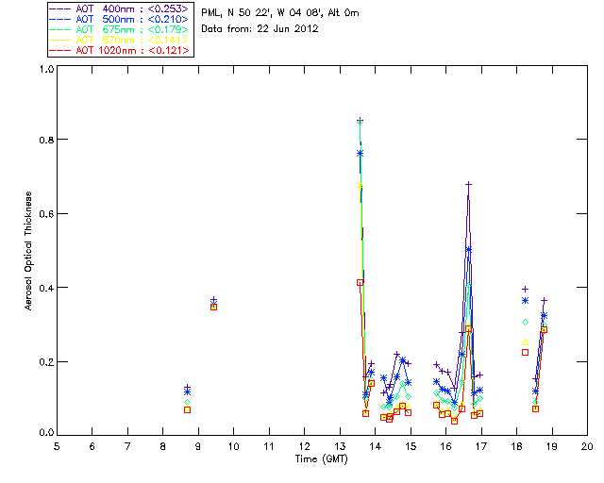Click the isolated green diamond after hour 18
This screenshot has height=483, width=604.
pos(525,322)
